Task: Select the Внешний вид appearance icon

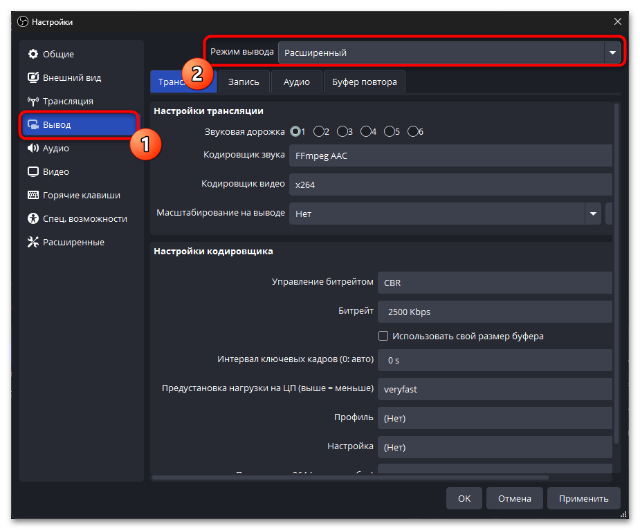Action: point(33,78)
